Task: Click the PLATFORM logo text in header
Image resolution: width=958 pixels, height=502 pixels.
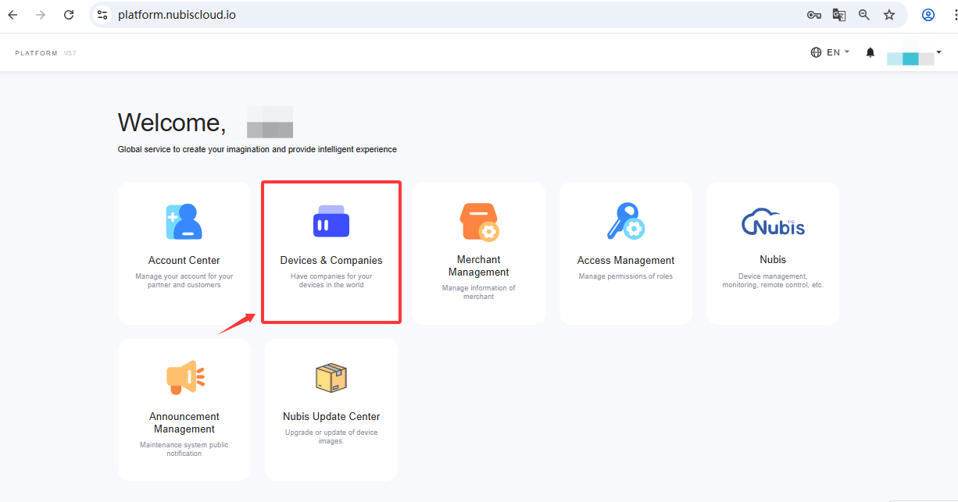Action: coord(36,53)
